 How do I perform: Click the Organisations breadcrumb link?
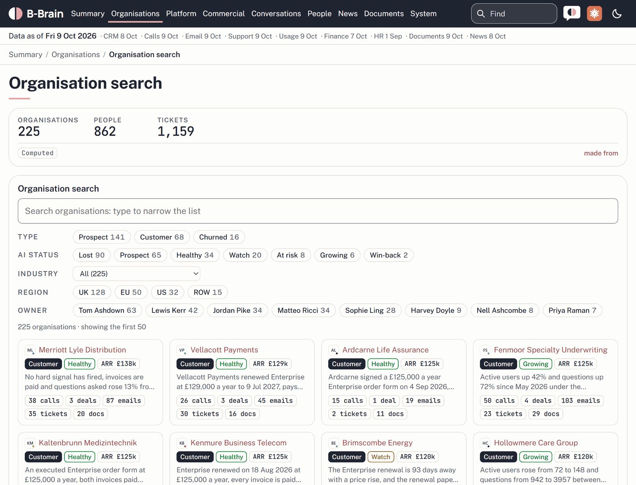click(76, 54)
